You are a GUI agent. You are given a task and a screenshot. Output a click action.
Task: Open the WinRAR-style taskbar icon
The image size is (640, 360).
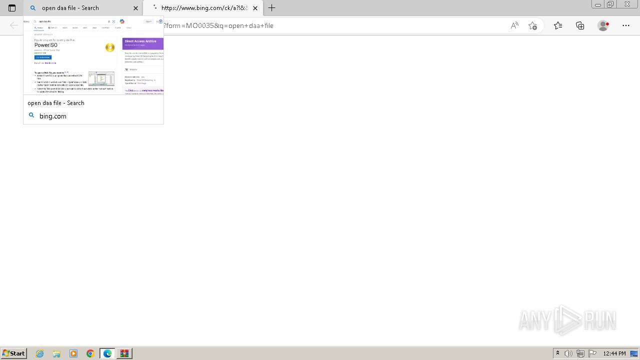pos(124,353)
